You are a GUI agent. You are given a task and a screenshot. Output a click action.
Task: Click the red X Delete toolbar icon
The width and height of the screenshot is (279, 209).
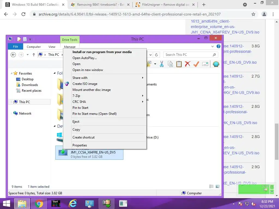click(187, 64)
